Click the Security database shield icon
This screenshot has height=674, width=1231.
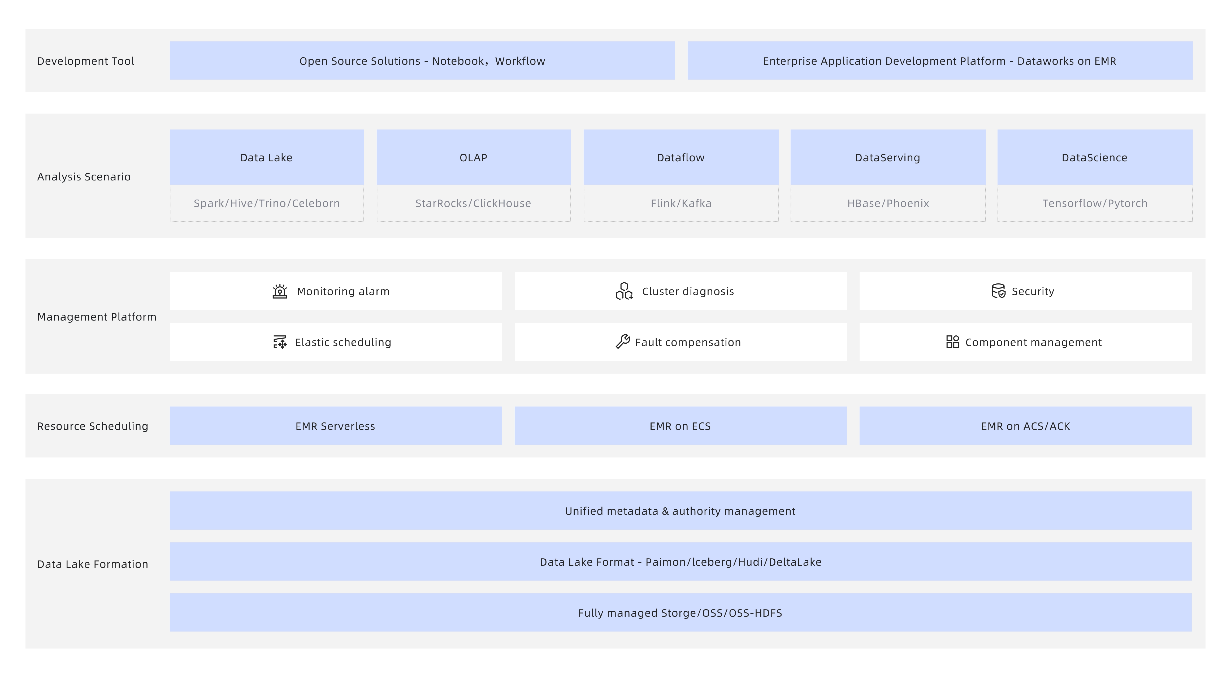click(998, 291)
